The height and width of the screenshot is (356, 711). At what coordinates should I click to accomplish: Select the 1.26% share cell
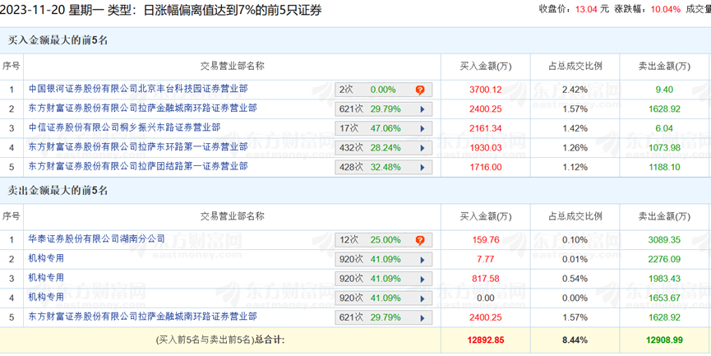[x=575, y=148]
